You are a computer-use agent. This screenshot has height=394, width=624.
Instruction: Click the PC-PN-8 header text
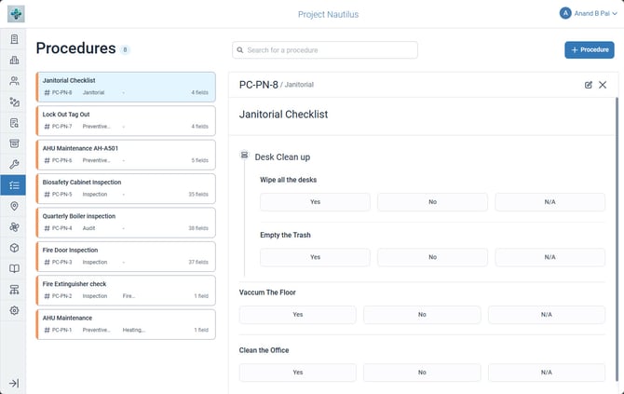point(259,85)
